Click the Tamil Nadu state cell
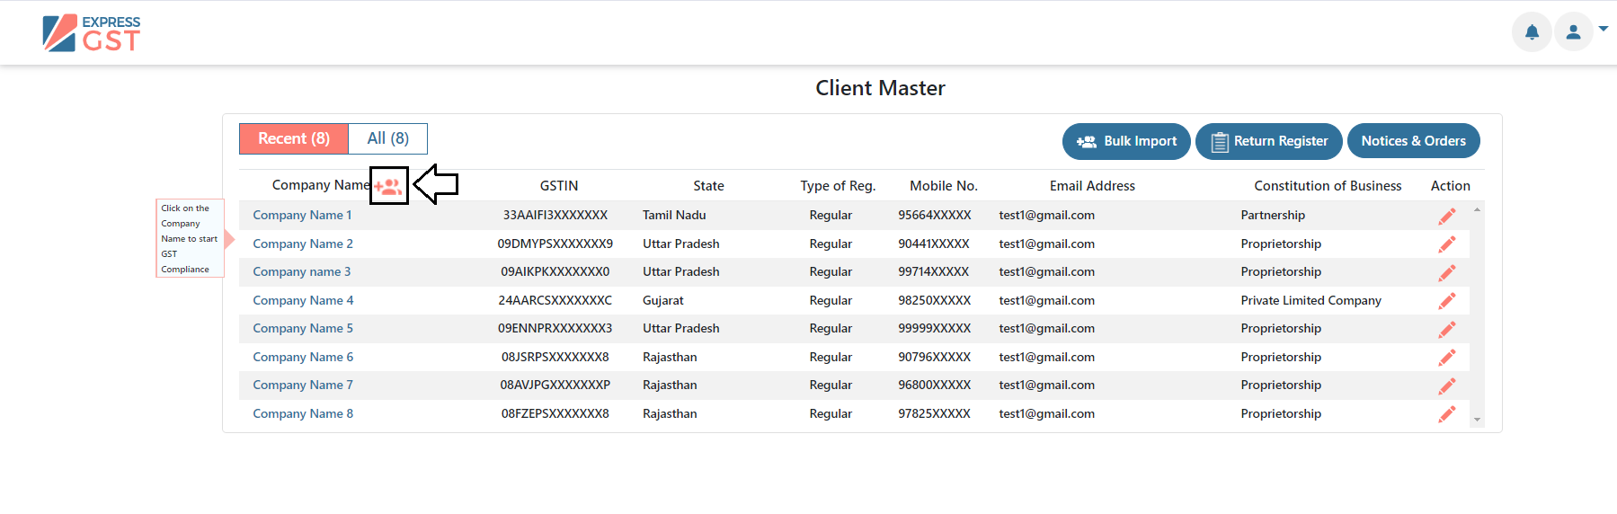1617x514 pixels. click(674, 215)
